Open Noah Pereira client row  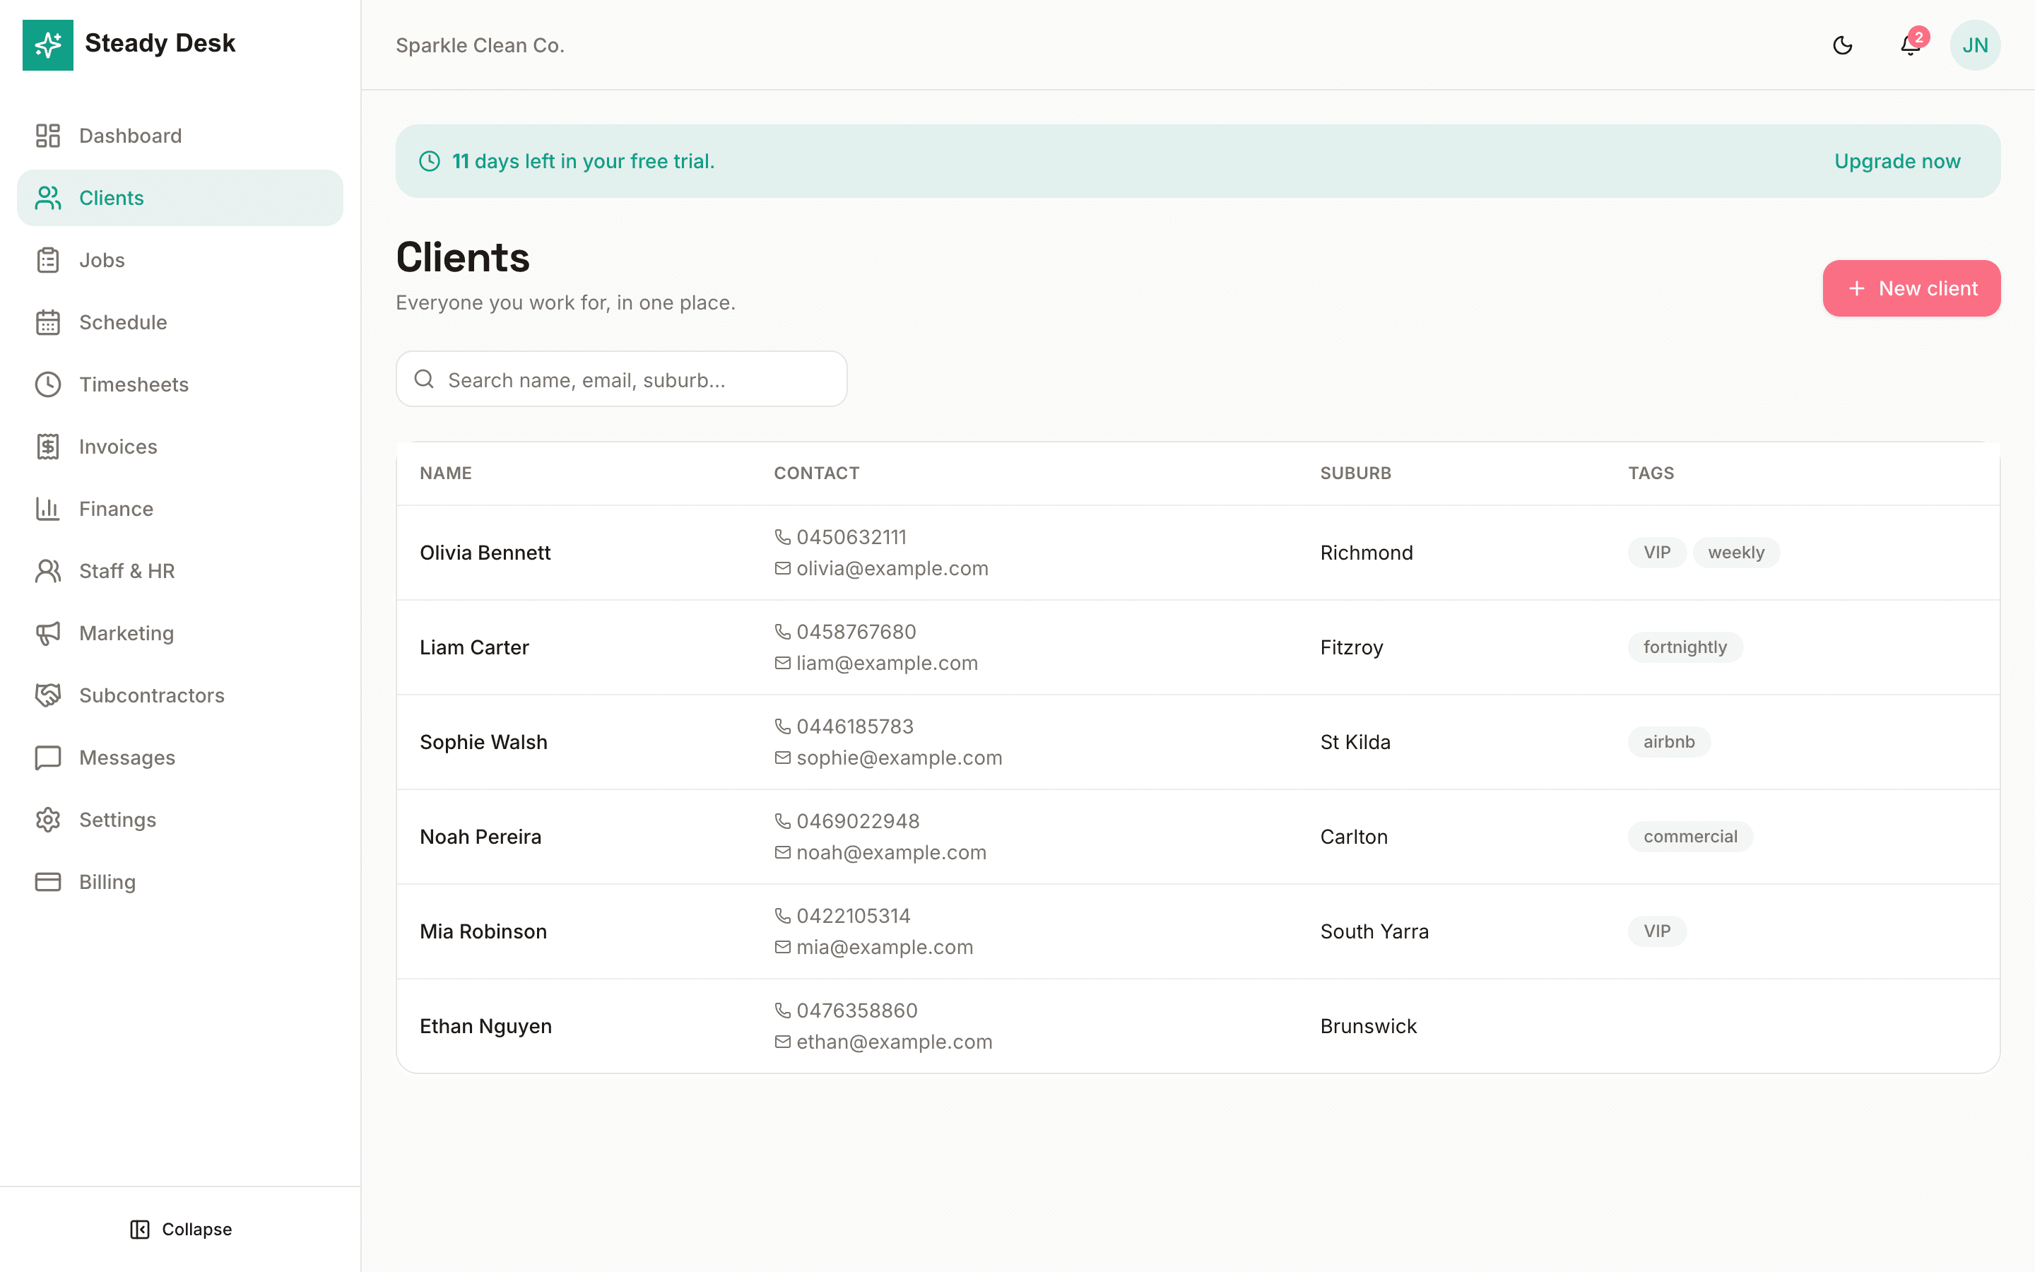click(1198, 837)
